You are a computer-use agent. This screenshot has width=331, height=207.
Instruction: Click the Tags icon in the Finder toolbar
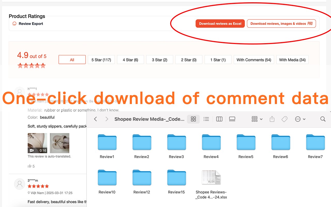(x=284, y=119)
